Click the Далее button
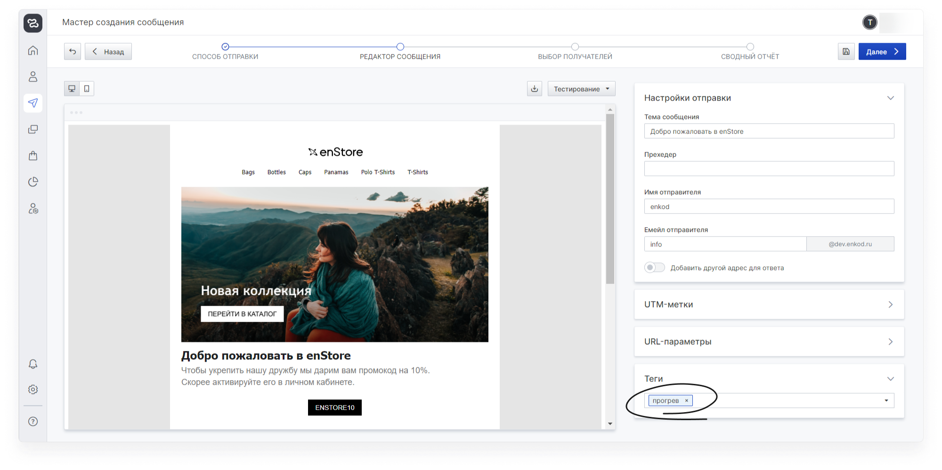The image size is (942, 470). tap(882, 51)
